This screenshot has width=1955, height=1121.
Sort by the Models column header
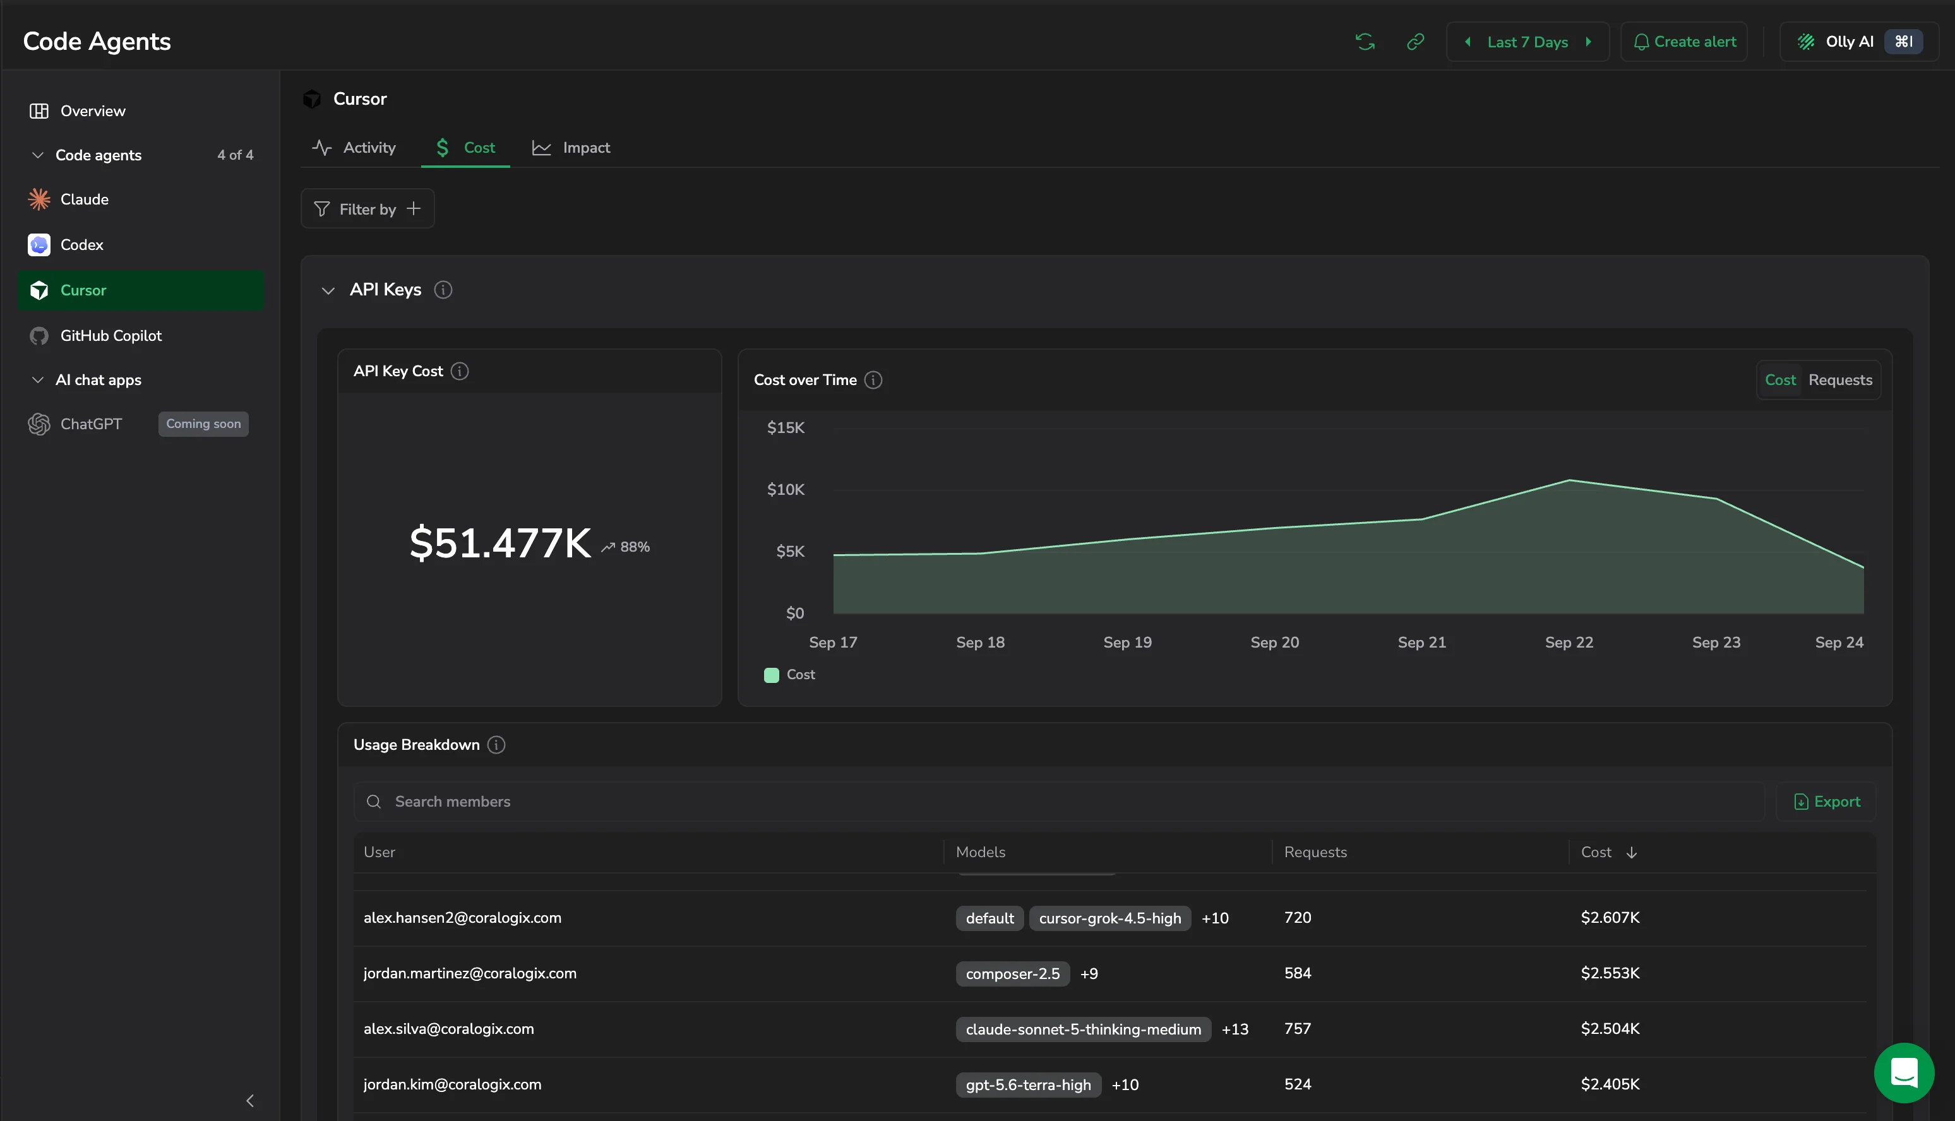point(980,852)
